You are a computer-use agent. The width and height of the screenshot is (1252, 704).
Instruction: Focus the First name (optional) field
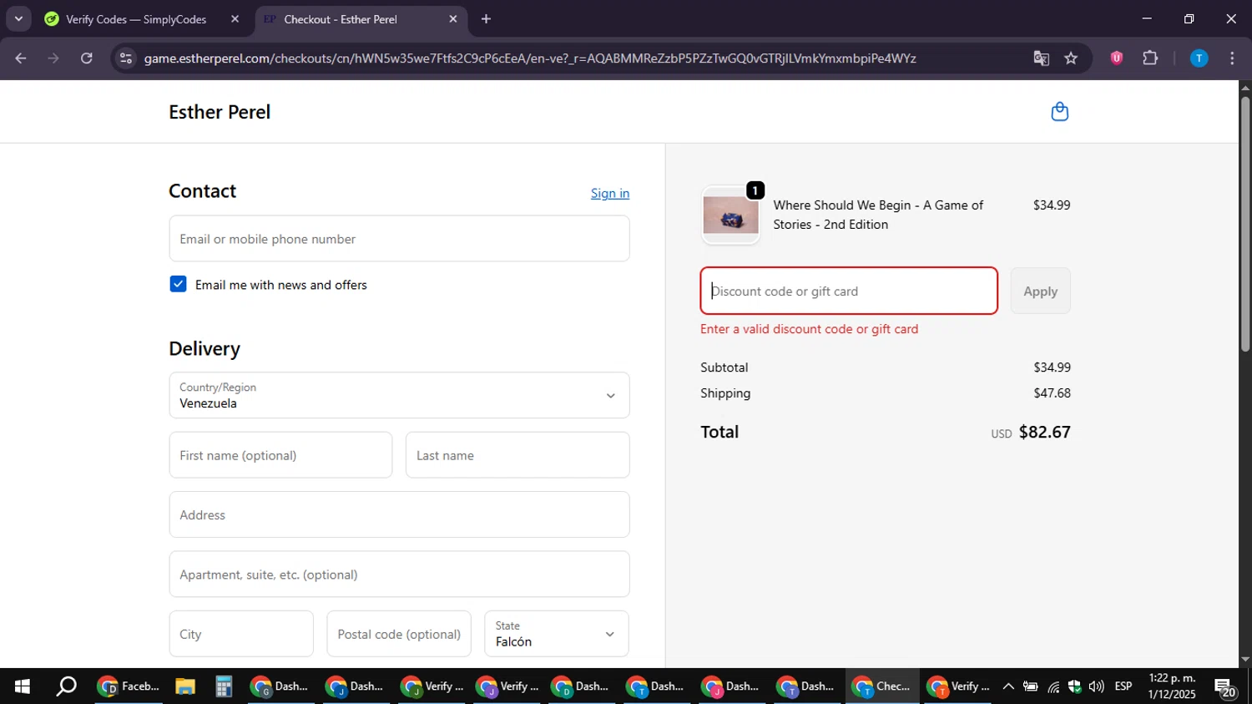pyautogui.click(x=280, y=455)
